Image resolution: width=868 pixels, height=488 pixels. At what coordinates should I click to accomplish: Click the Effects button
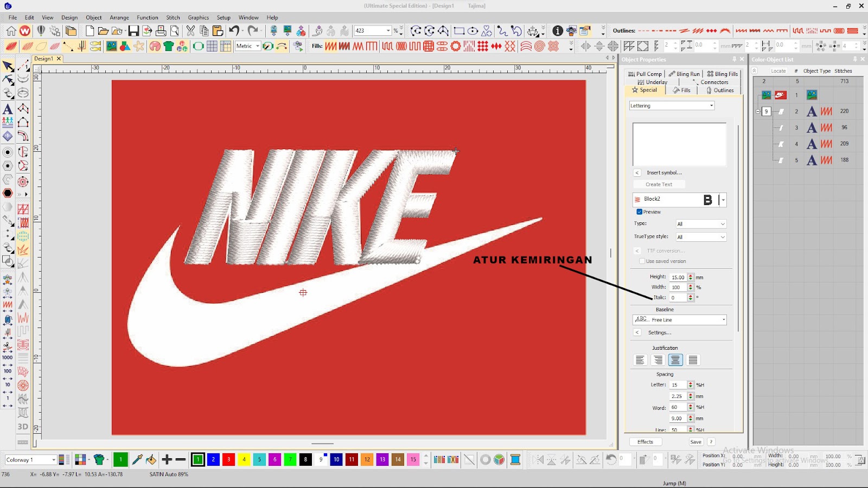tap(646, 442)
